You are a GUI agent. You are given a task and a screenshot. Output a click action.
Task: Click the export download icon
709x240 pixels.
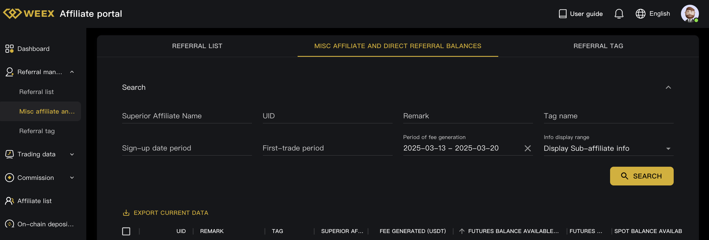126,213
